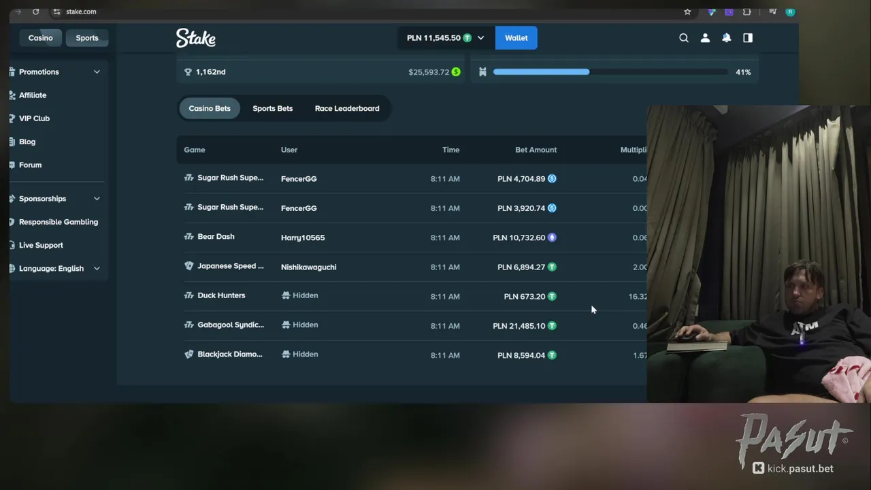Open the Blog link

coord(27,142)
